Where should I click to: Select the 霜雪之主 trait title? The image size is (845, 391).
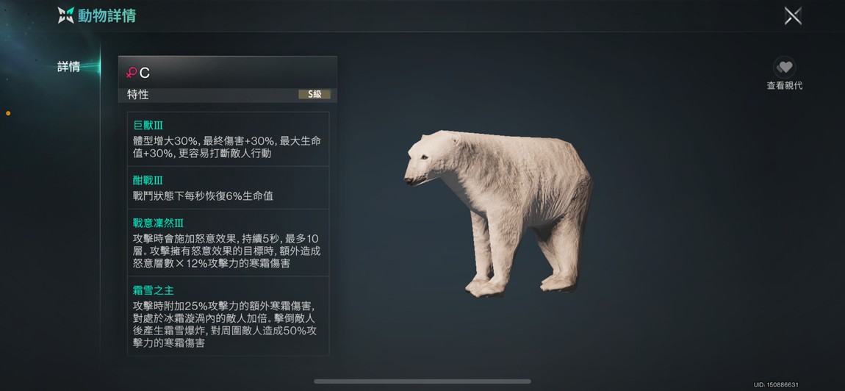153,291
